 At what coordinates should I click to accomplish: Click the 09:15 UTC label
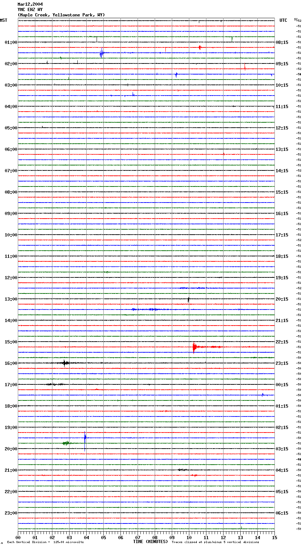pyautogui.click(x=282, y=64)
